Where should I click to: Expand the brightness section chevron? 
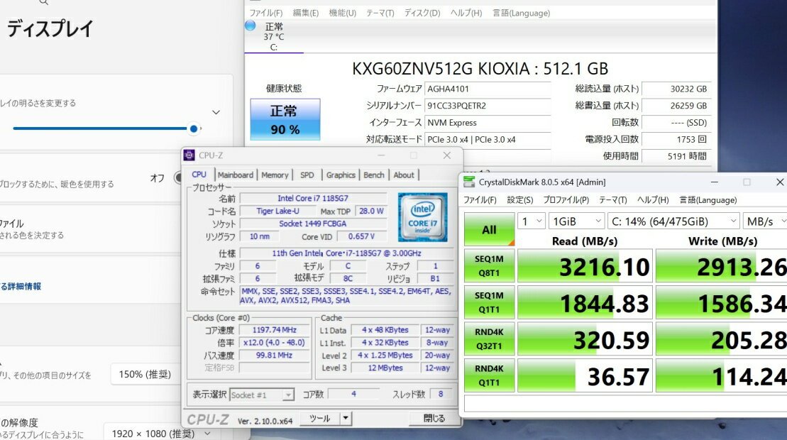[x=216, y=112]
